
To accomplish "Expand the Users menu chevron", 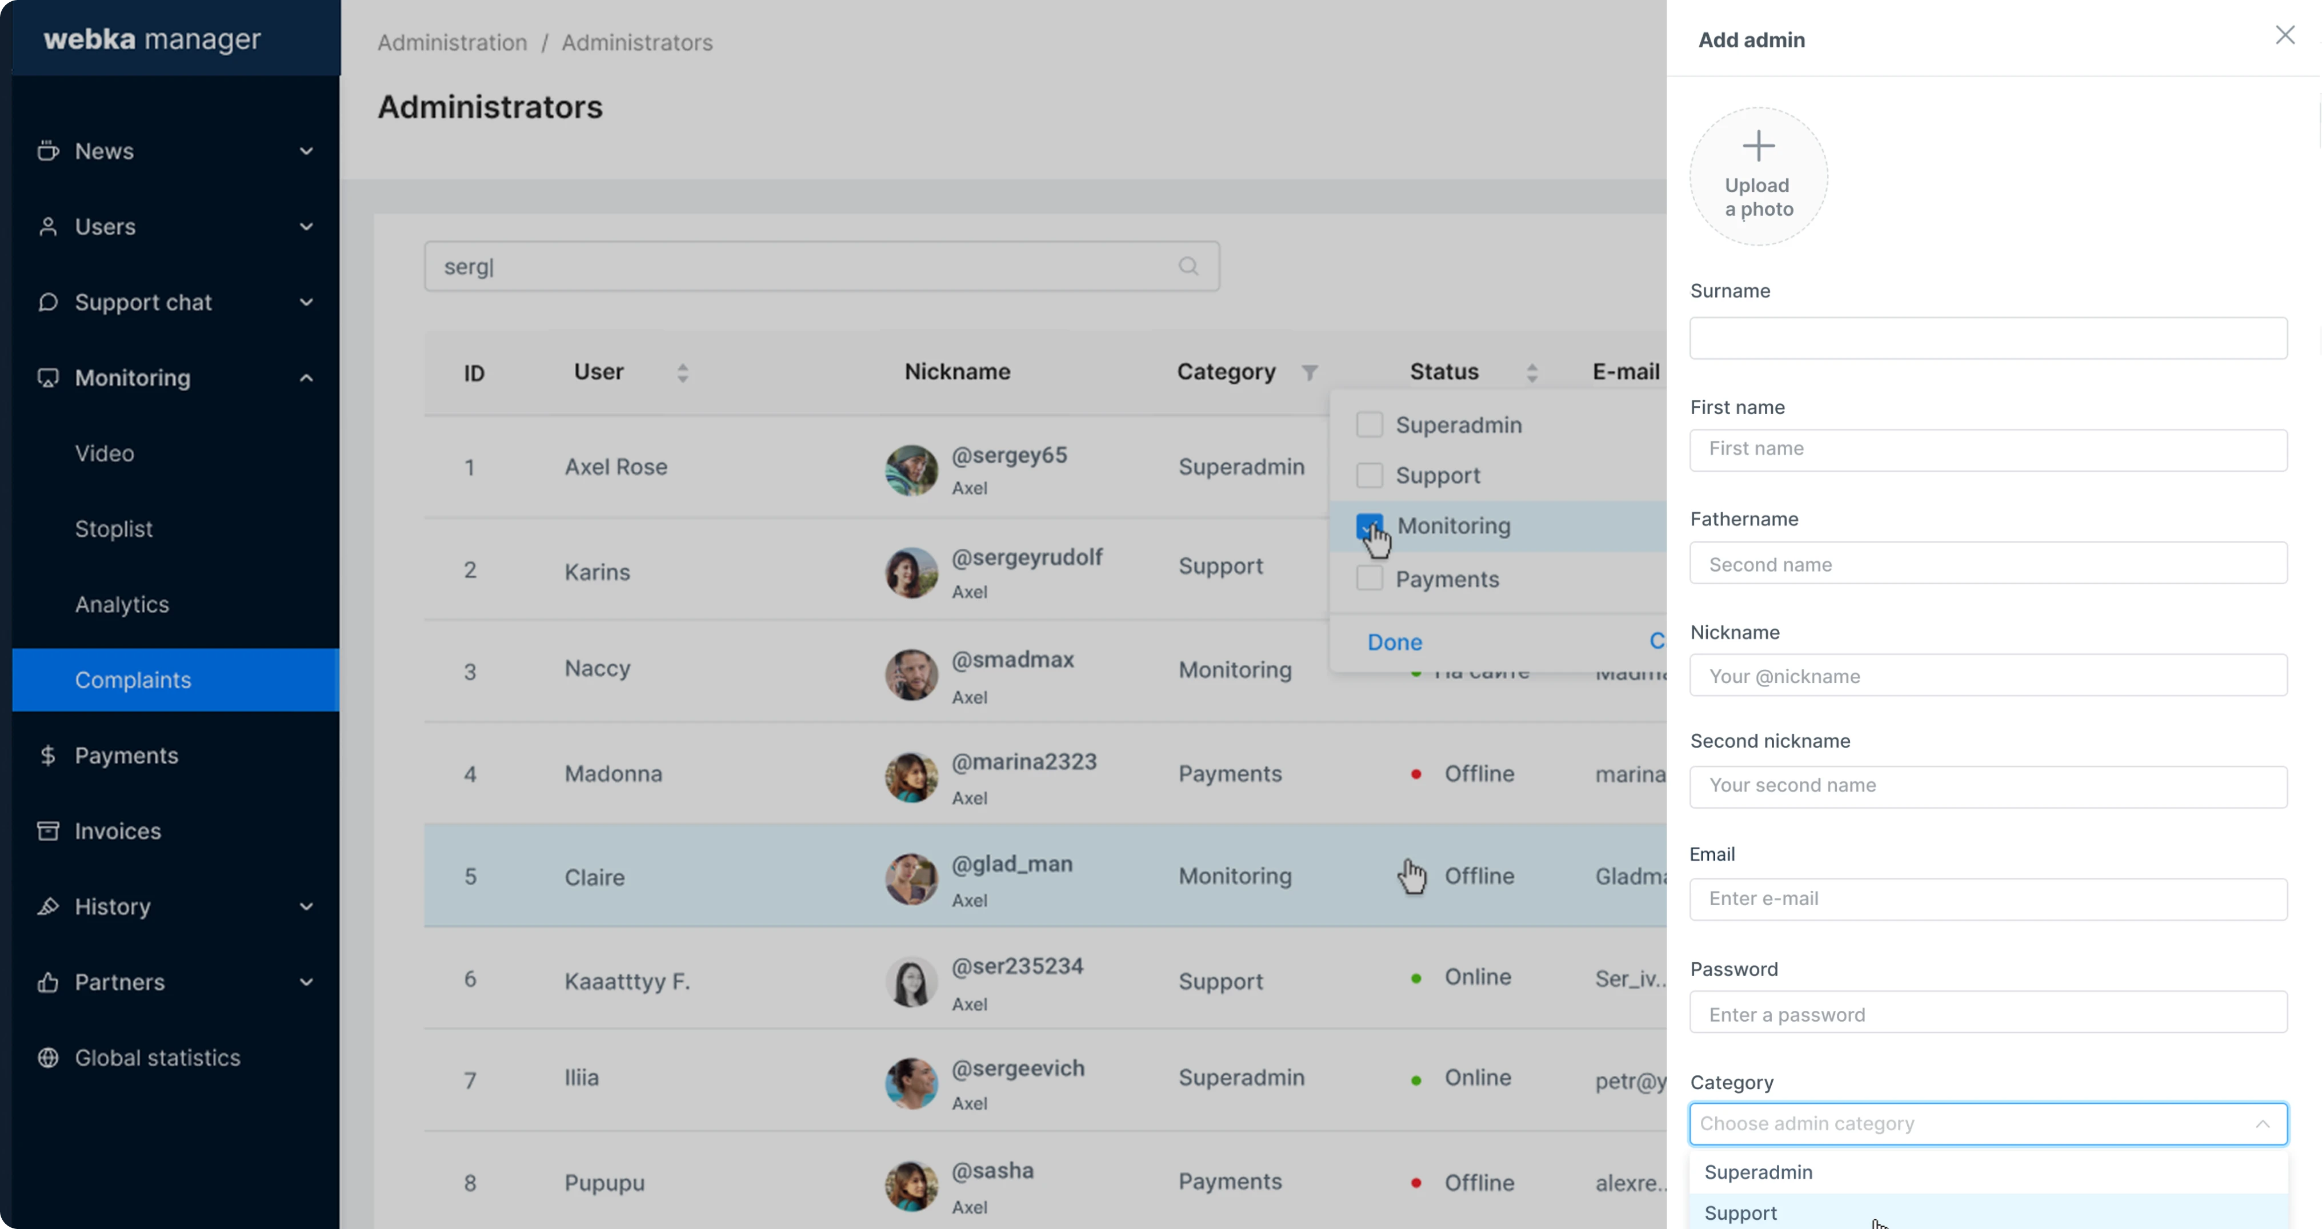I will 306,226.
